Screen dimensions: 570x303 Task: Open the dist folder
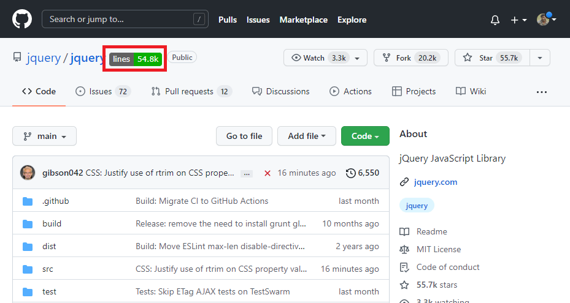49,247
